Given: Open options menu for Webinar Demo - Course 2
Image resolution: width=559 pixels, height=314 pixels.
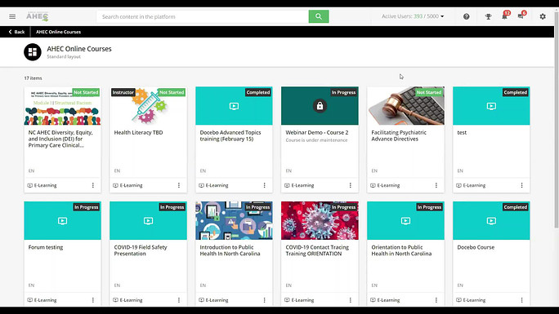Looking at the screenshot, I should point(351,185).
